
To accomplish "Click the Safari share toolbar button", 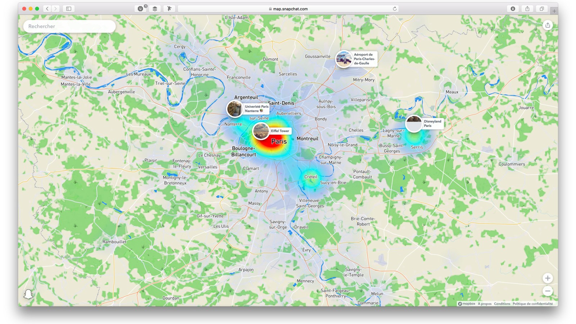I will coord(527,9).
